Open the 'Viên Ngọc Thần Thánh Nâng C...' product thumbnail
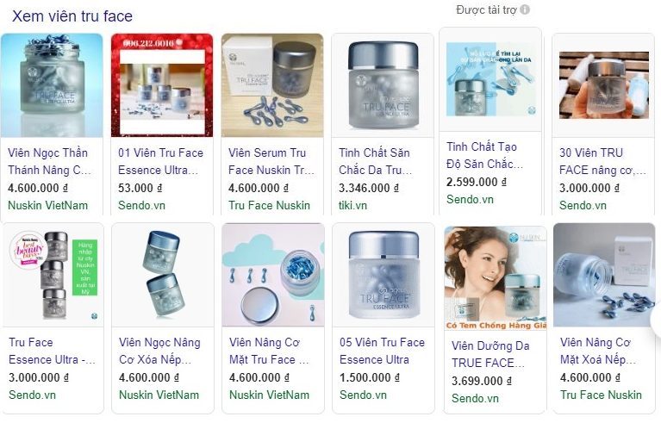The image size is (661, 423). pos(52,85)
